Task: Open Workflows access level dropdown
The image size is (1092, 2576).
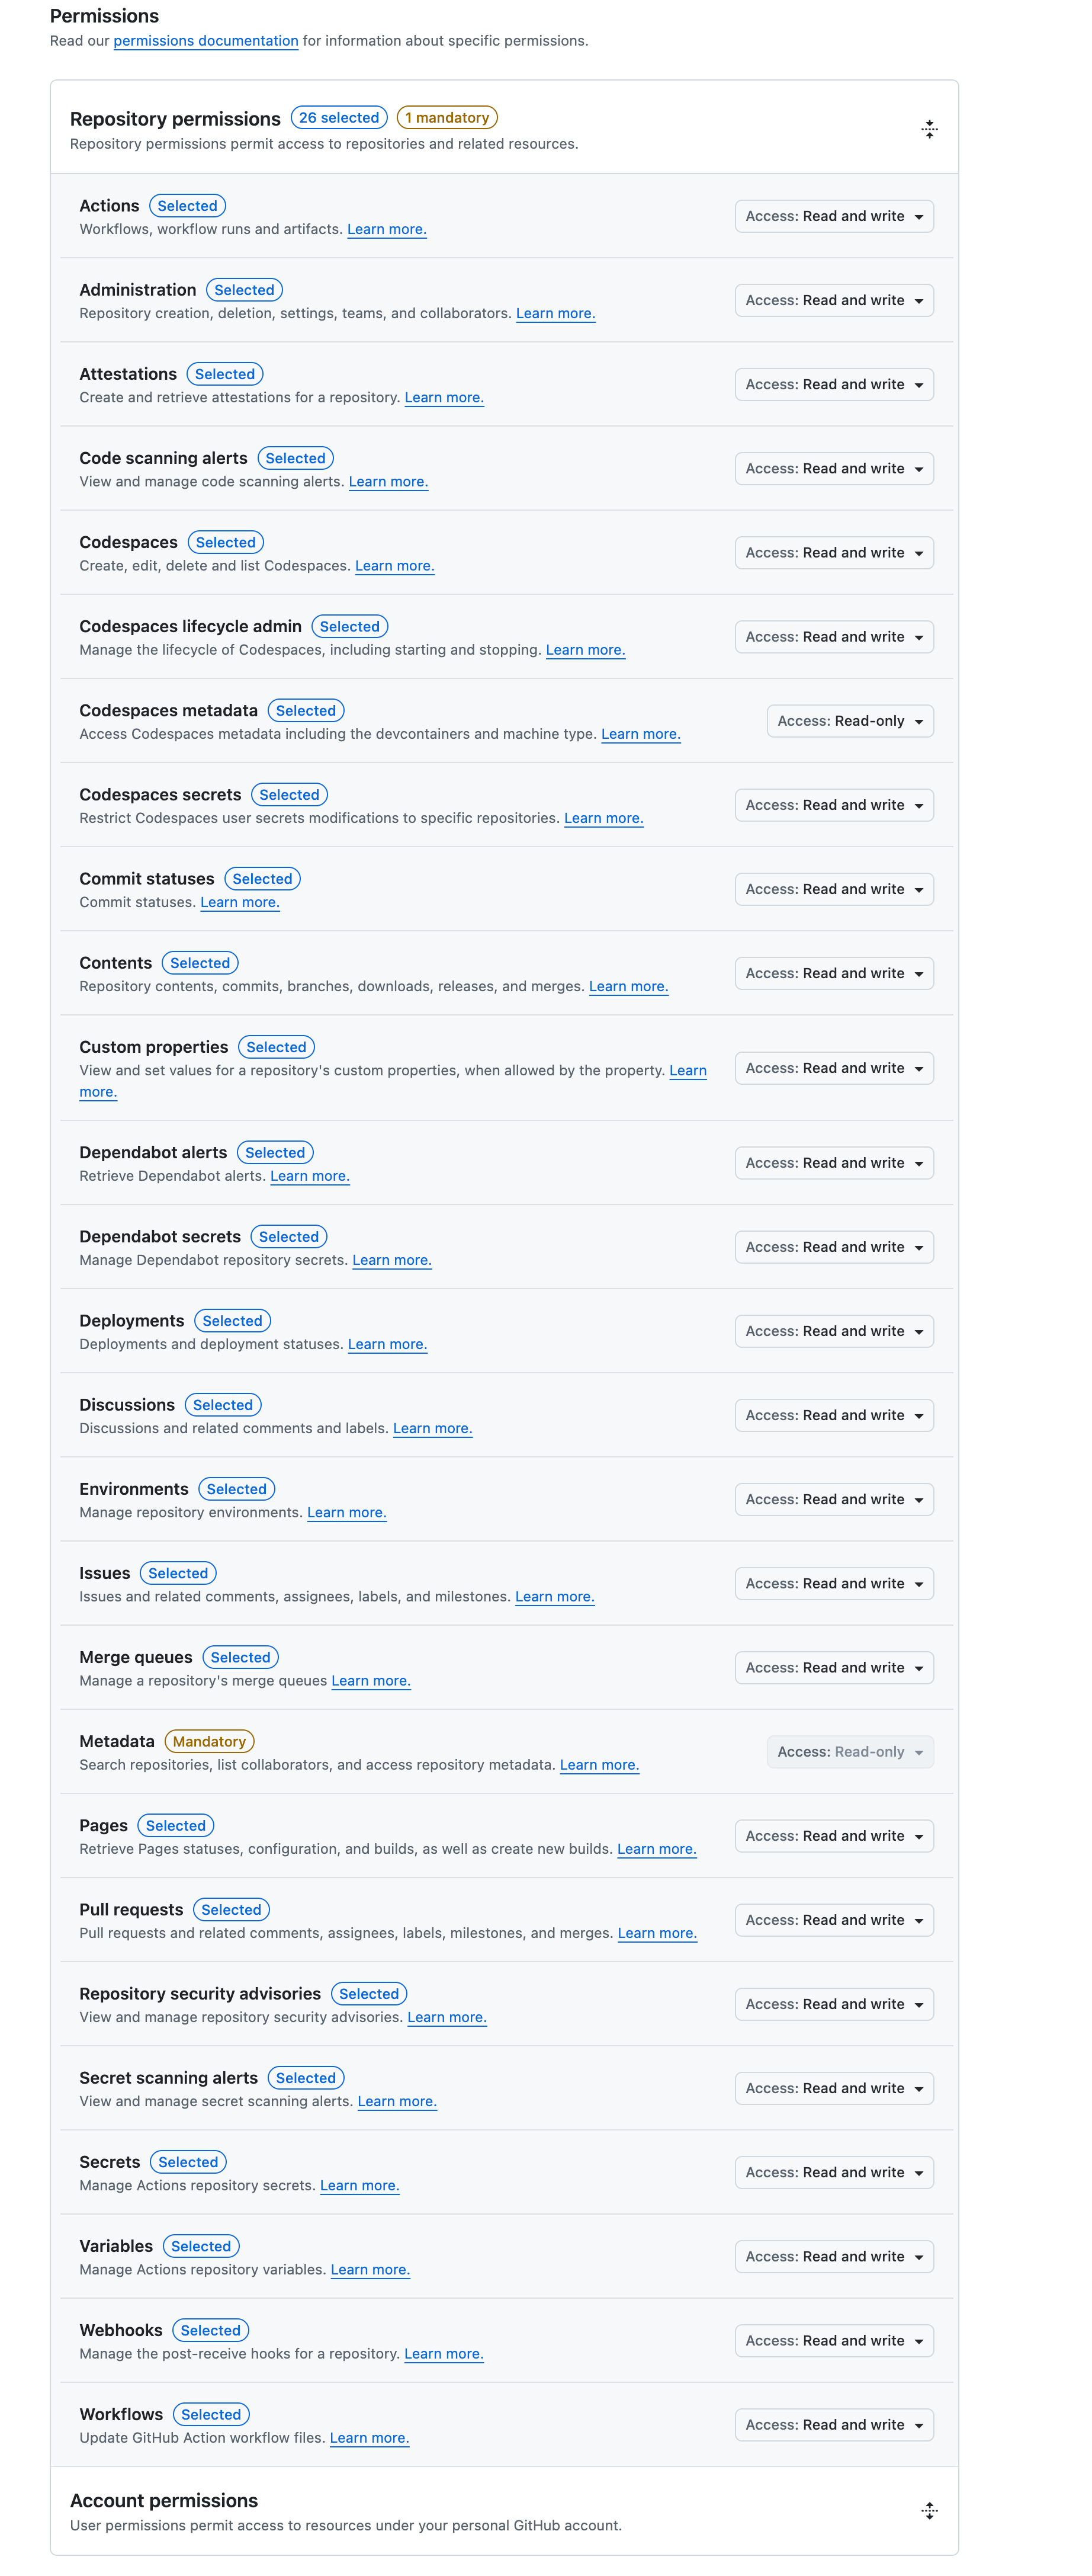Action: 834,2425
